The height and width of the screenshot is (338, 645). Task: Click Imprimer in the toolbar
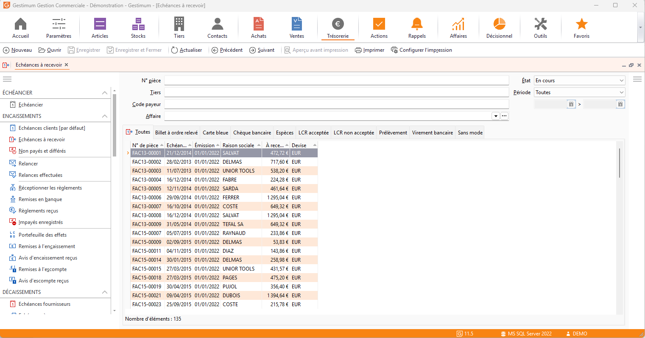pos(369,50)
